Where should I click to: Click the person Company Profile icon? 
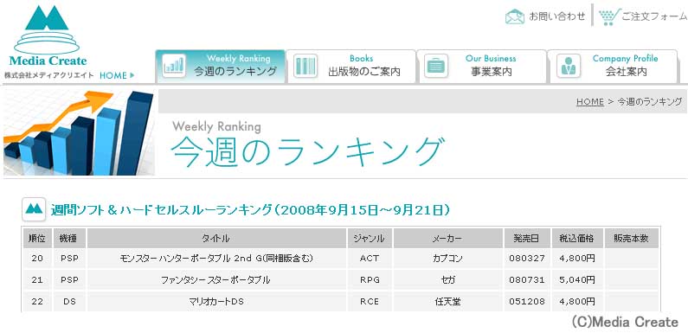(x=569, y=66)
